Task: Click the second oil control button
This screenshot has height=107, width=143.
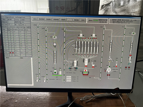Action: coord(69,79)
